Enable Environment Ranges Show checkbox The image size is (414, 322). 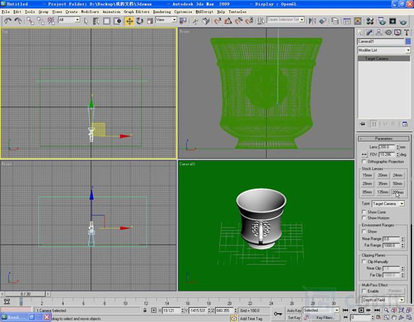[x=364, y=231]
